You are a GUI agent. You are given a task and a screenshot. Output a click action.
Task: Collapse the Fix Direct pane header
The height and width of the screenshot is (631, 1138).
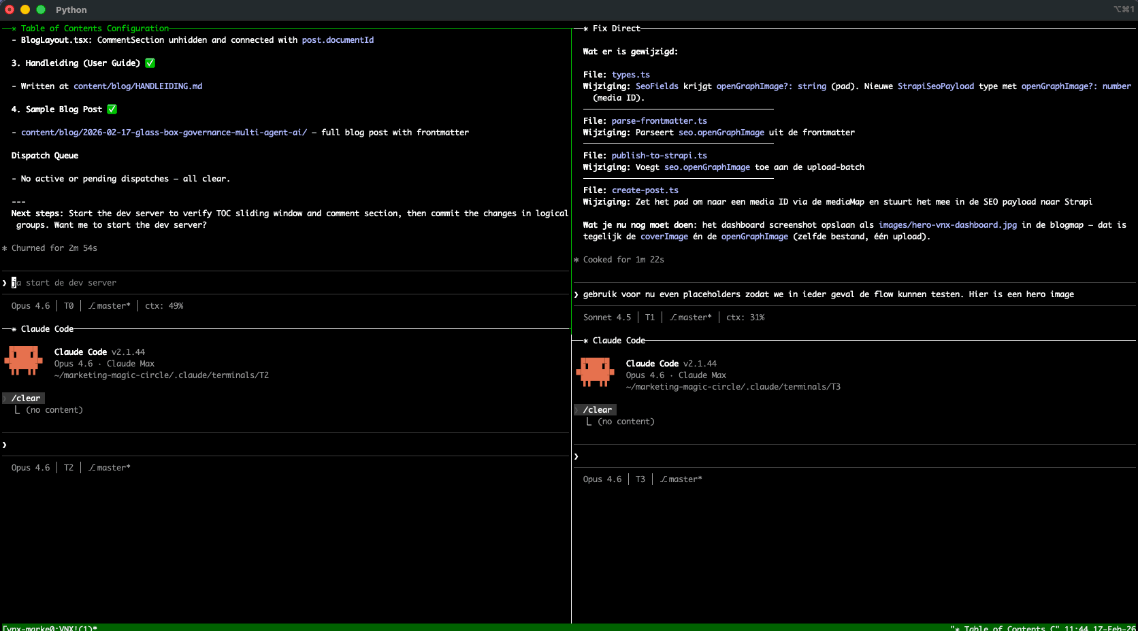618,28
